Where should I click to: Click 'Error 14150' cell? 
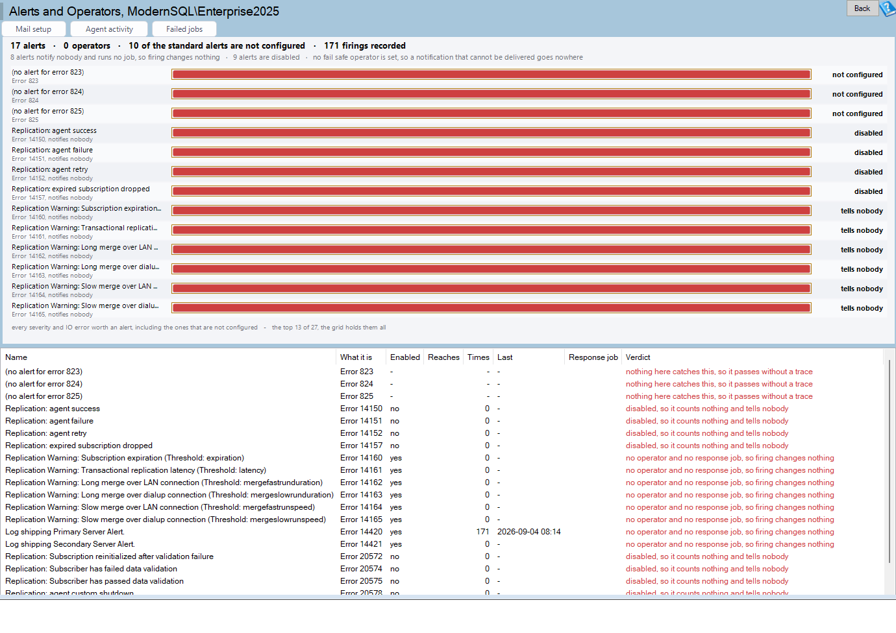point(361,409)
